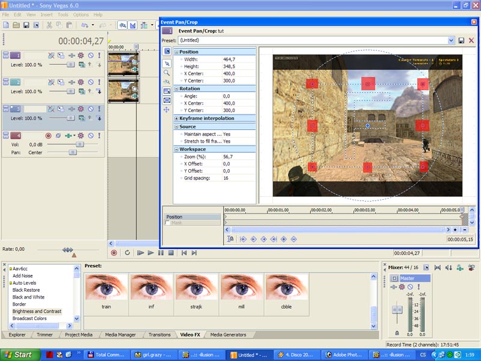The image size is (481, 361).
Task: Cut selection with the scissors icon
Action: pos(49,25)
